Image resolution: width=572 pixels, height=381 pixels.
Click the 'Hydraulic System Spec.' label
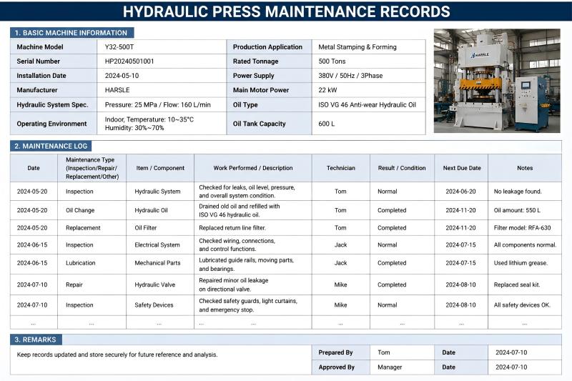click(52, 104)
